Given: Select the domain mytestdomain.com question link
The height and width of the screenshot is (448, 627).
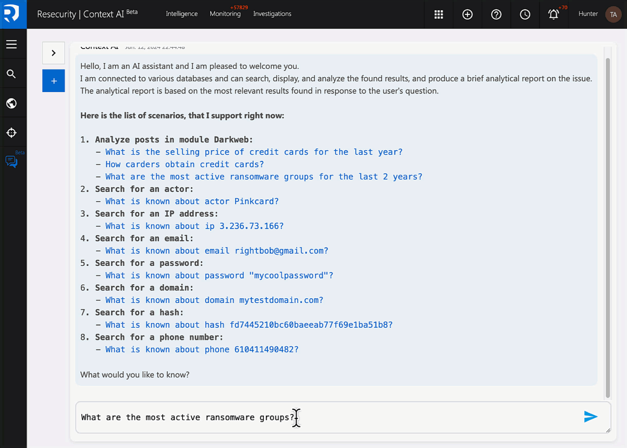Looking at the screenshot, I should point(214,300).
